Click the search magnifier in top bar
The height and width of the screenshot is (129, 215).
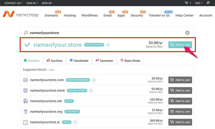pos(208,3)
